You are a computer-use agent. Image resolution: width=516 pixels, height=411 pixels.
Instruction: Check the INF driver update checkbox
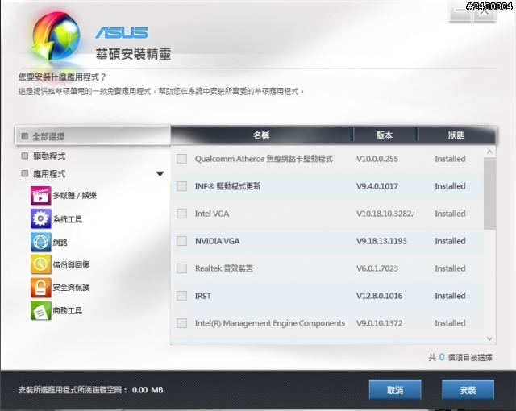click(181, 186)
